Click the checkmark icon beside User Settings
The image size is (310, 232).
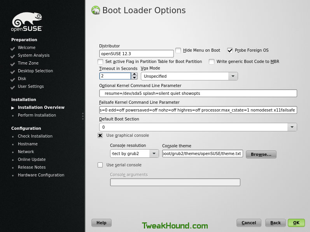[x=13, y=87]
